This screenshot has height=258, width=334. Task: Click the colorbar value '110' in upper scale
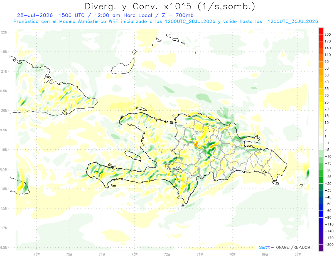pyautogui.click(x=328, y=55)
